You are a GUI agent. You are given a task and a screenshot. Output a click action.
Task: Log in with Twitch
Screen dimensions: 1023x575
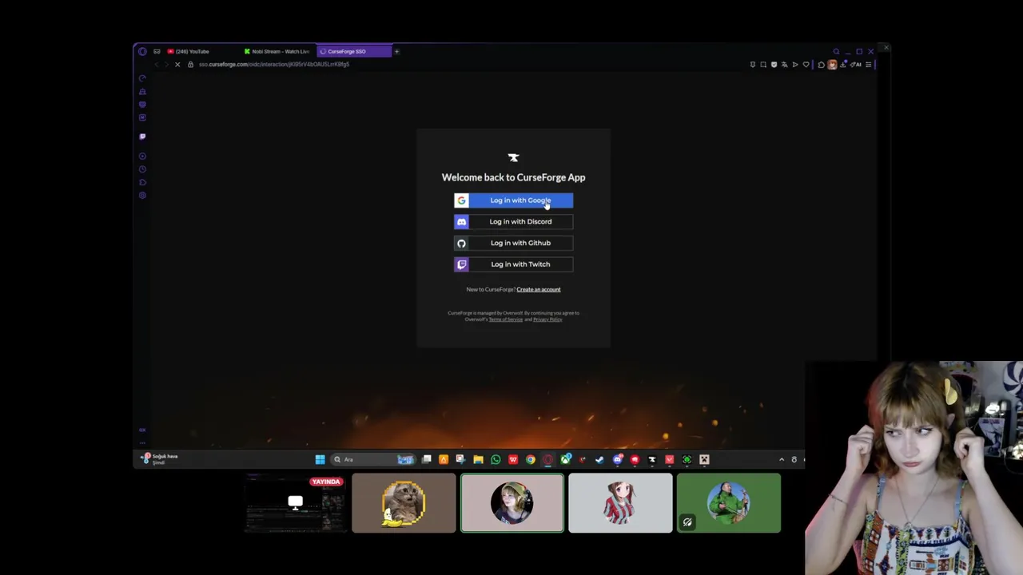tap(513, 264)
